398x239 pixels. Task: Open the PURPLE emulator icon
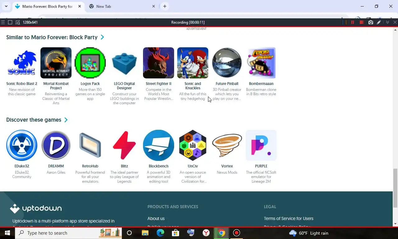(261, 145)
